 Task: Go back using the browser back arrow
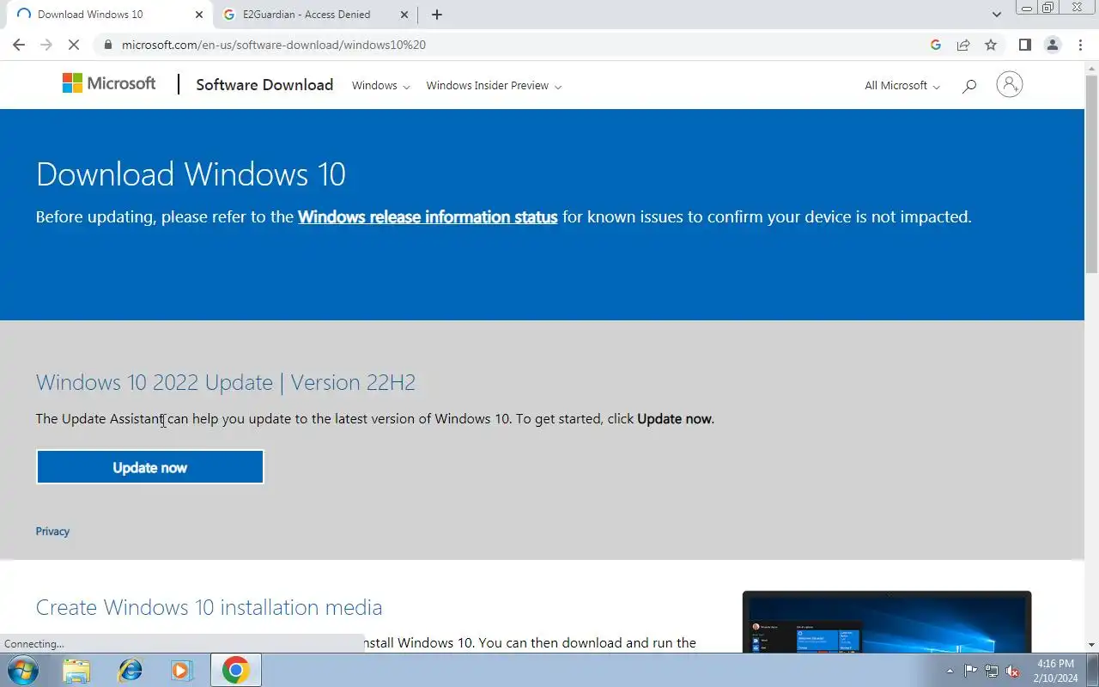[19, 45]
